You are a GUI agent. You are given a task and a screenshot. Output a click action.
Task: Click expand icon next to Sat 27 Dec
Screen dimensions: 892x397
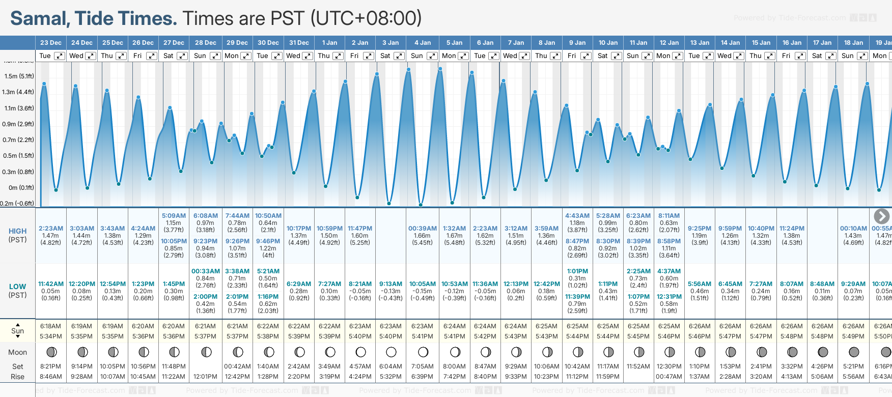tap(182, 56)
